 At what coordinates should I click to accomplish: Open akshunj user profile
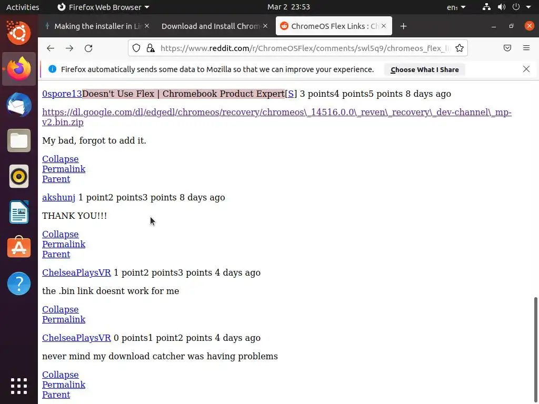[59, 198]
